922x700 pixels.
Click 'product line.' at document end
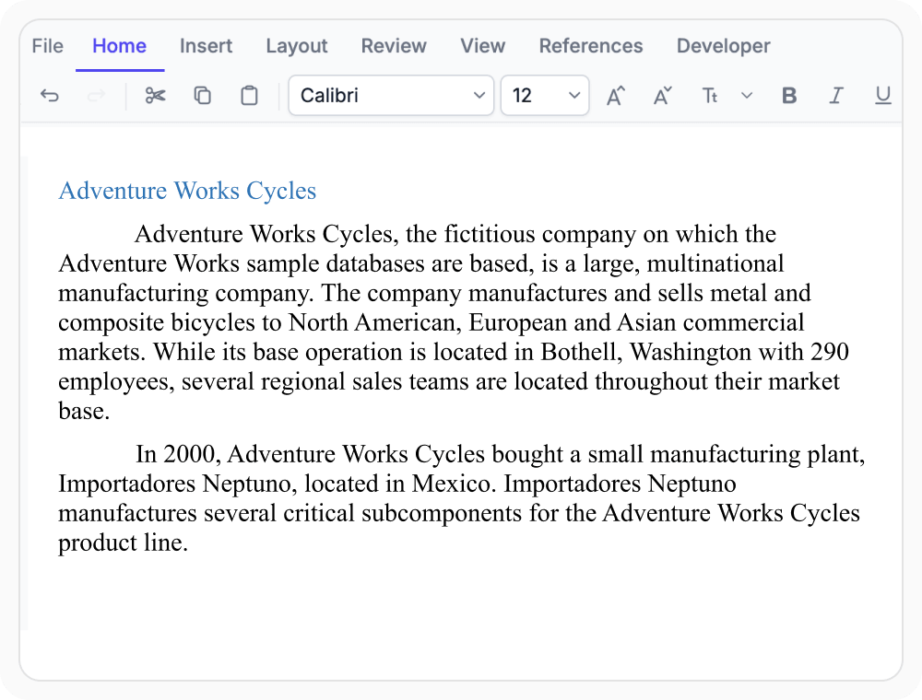[123, 542]
